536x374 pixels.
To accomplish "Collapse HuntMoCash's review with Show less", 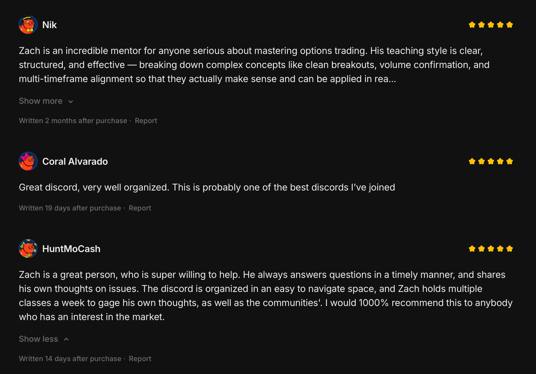I will click(38, 339).
